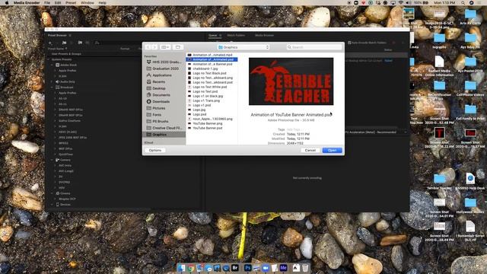Viewport: 487px width, 274px height.
Task: Collapse the Broadcast presets group
Action: pyautogui.click(x=53, y=88)
